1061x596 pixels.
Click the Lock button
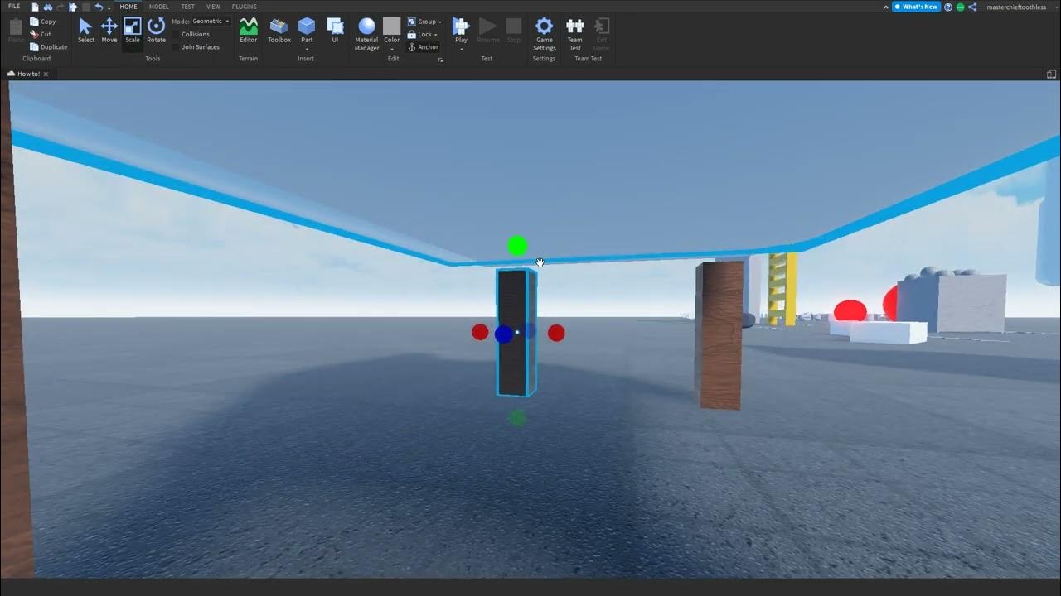(x=420, y=34)
